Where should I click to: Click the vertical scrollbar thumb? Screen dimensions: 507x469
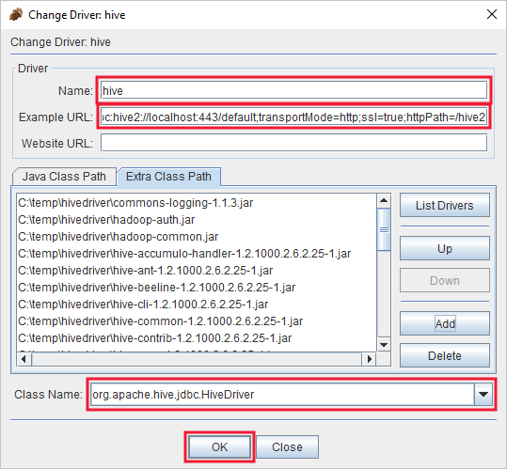(384, 229)
